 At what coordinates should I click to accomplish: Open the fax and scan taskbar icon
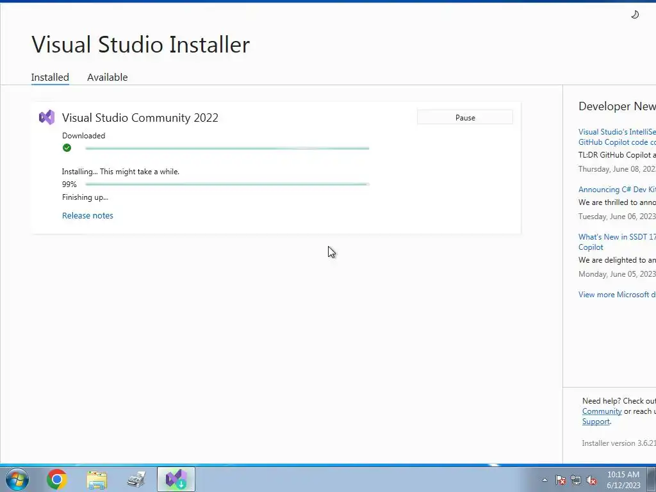click(136, 479)
